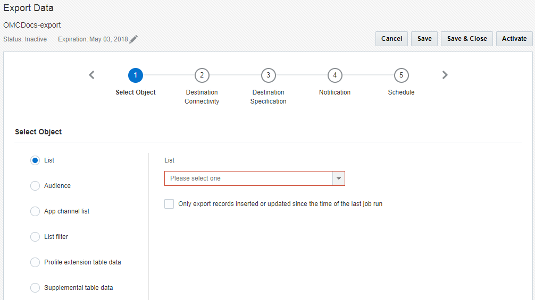Select the Audience radio button
This screenshot has width=535, height=300.
35,186
